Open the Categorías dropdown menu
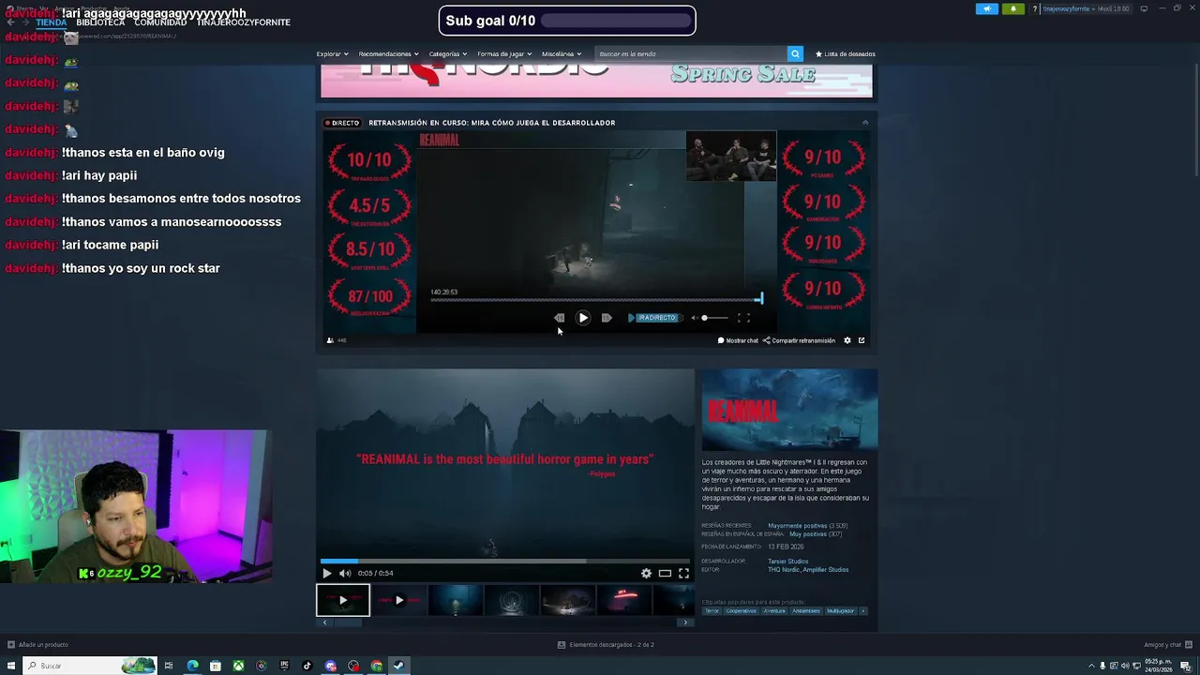The width and height of the screenshot is (1200, 675). pos(448,53)
